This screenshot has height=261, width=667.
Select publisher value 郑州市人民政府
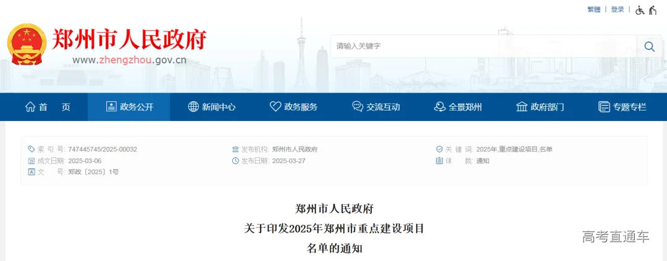pyautogui.click(x=295, y=149)
